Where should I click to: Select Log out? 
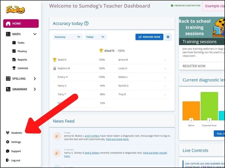(16, 161)
